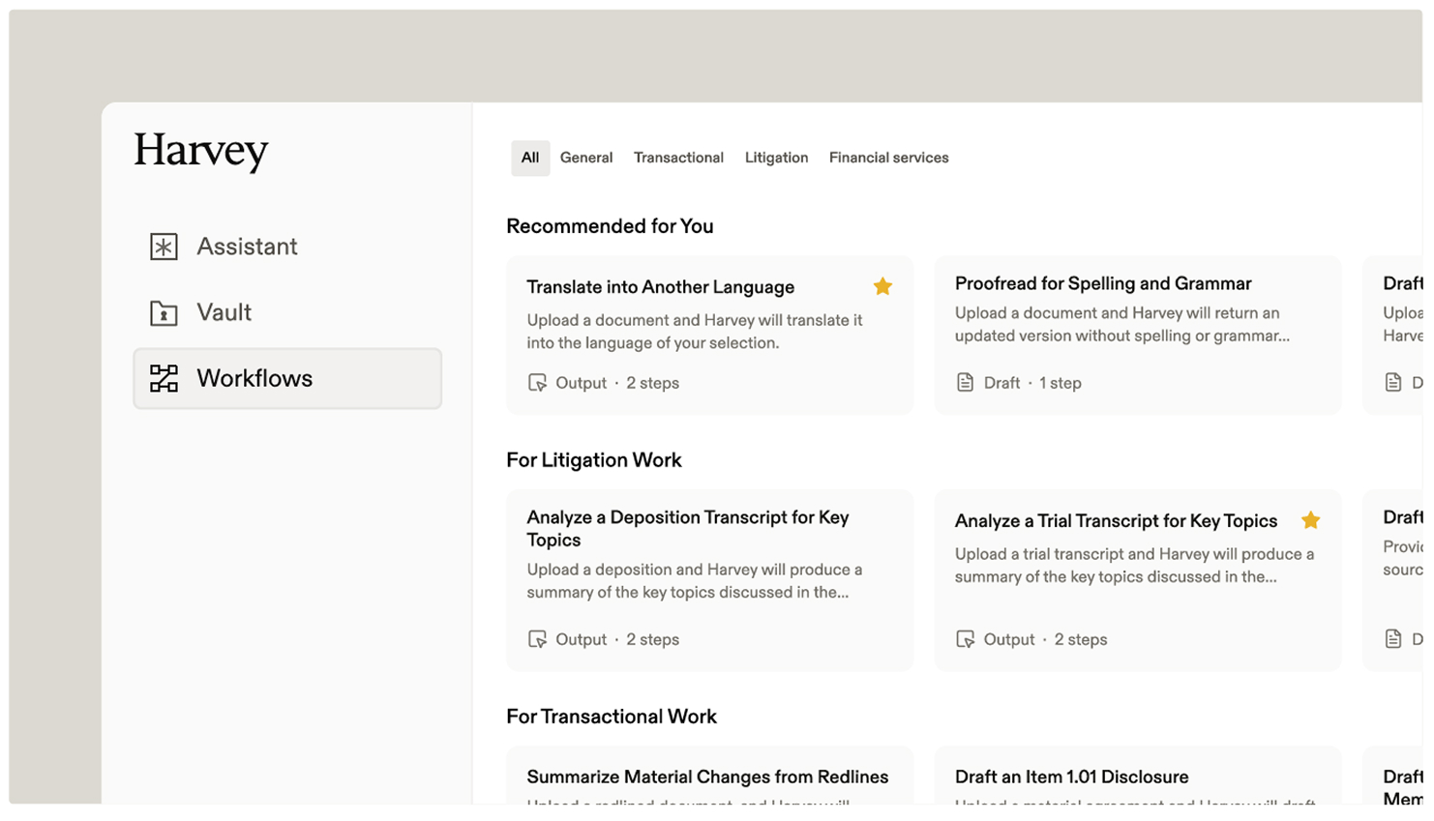Click the Vault folder icon
Image resolution: width=1434 pixels, height=821 pixels.
click(x=164, y=313)
